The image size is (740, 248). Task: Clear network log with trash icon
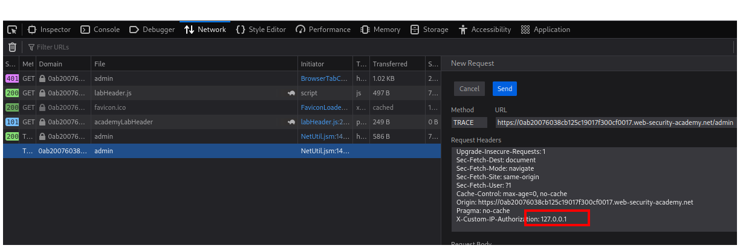tap(12, 47)
